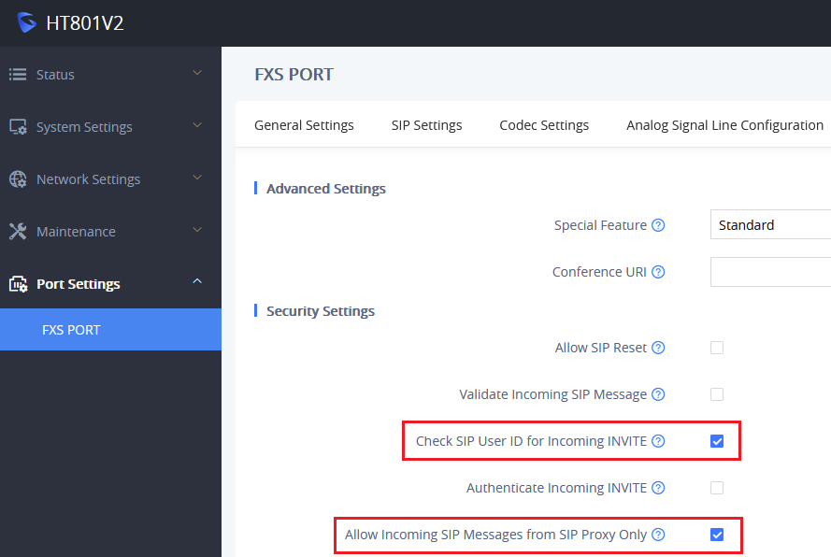The width and height of the screenshot is (831, 557).
Task: Enable Authenticate Incoming INVITE checkbox
Action: point(717,488)
